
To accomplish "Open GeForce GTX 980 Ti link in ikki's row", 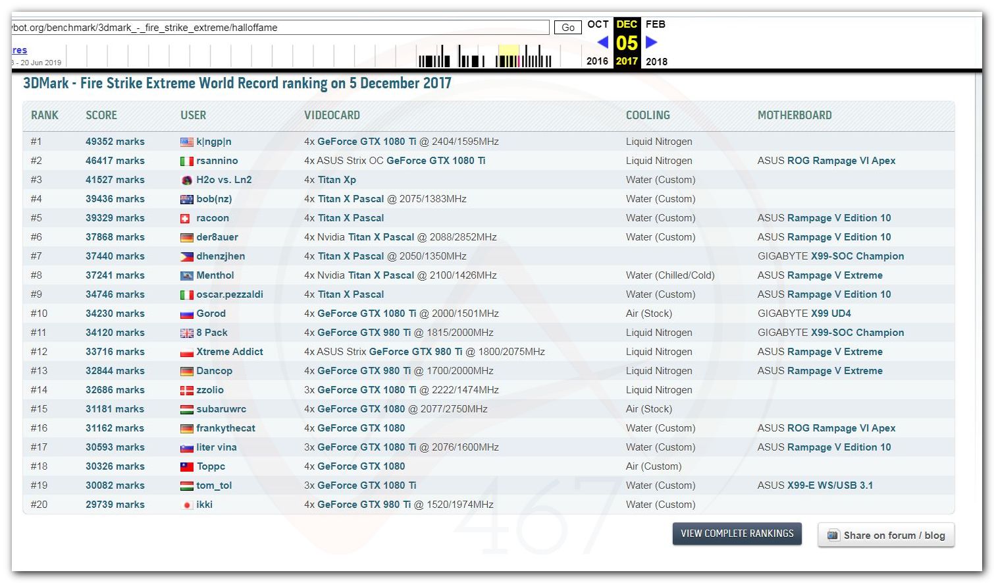I will click(x=364, y=505).
